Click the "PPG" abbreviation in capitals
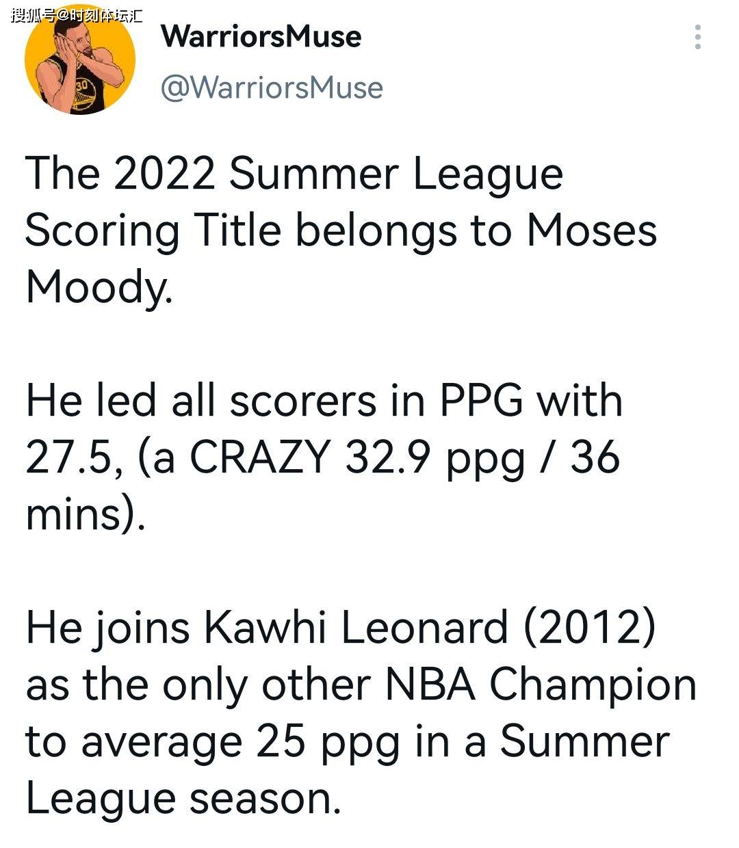 pyautogui.click(x=482, y=401)
